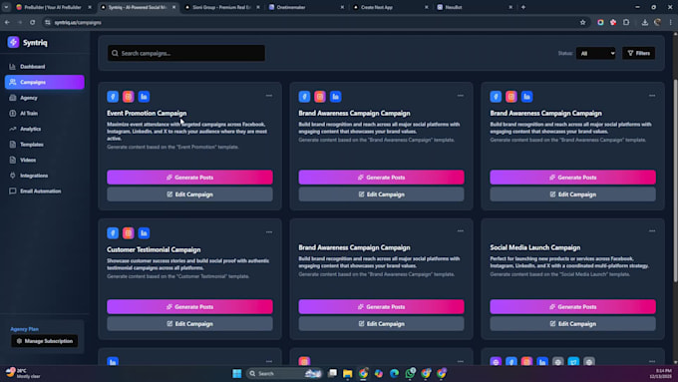Switch to the NeoBot browser tab
Screen dimensions: 678x382
475,7
